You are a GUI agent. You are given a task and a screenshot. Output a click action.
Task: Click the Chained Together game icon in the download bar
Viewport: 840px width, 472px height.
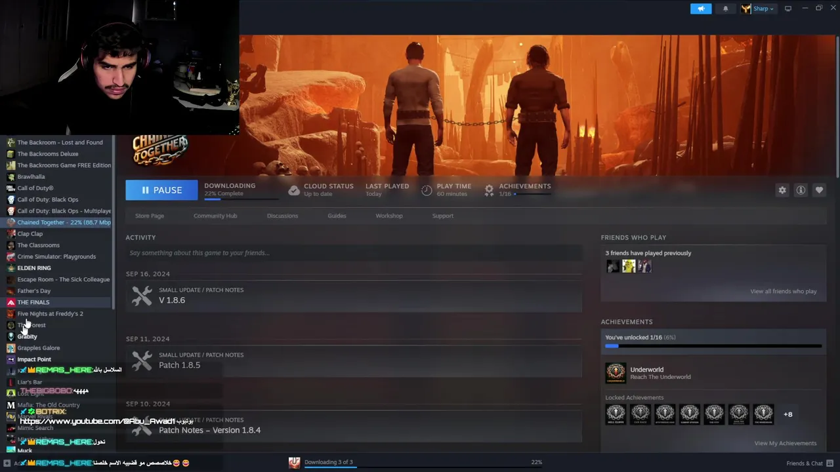(295, 463)
